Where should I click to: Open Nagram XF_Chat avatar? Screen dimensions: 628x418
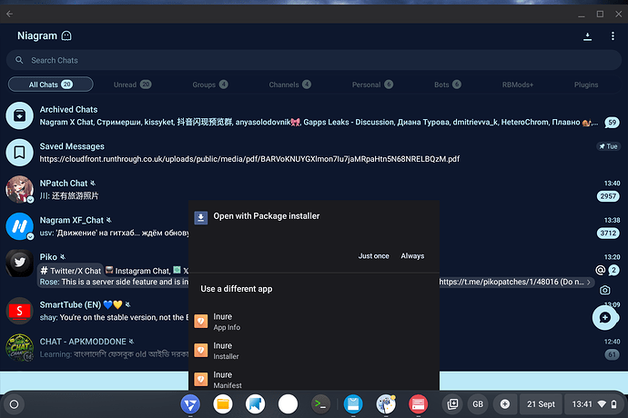19,226
